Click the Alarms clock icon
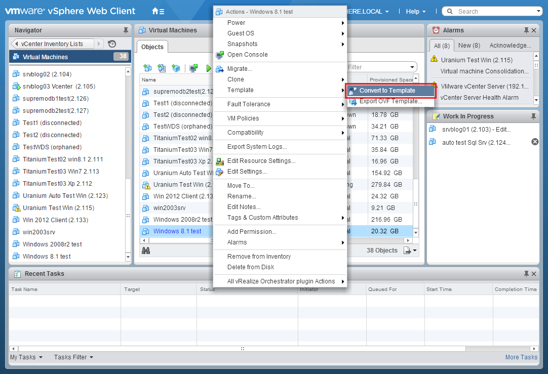Image resolution: width=548 pixels, height=374 pixels. (x=436, y=30)
